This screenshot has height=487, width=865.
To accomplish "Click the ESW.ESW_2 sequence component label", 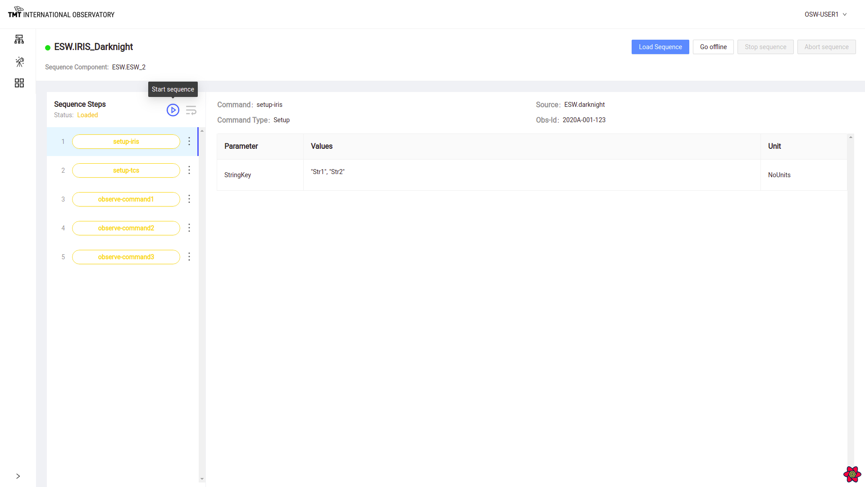I will tap(128, 67).
